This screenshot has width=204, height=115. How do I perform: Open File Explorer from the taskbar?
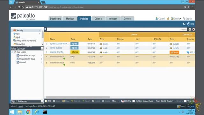click(20, 112)
